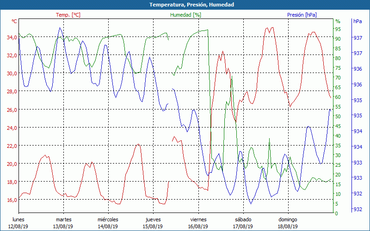The width and height of the screenshot is (370, 231).
Task: Select the green 'Humedad [%]' legend label
Action: coord(186,15)
